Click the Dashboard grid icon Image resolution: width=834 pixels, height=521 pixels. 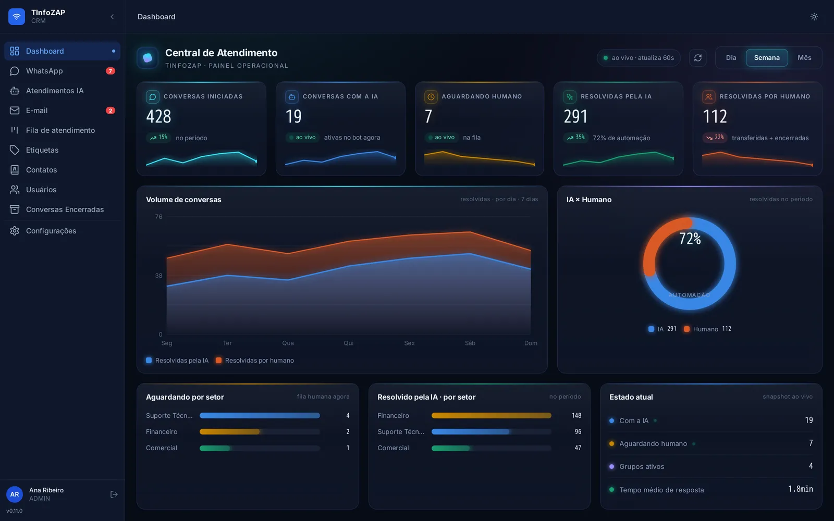coord(15,51)
